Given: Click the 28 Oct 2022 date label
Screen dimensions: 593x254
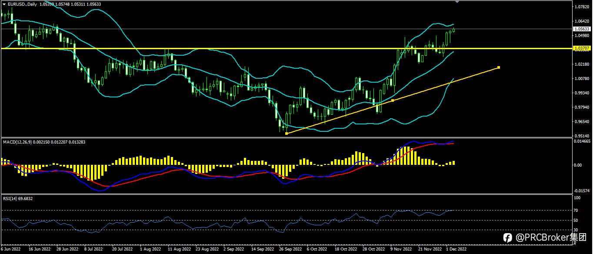Looking at the screenshot, I should (x=374, y=250).
